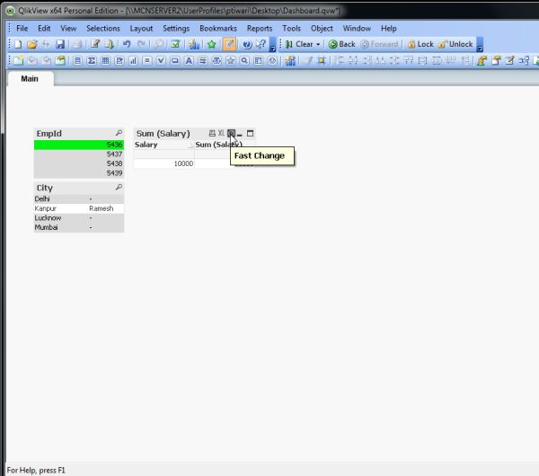This screenshot has height=476, width=539.
Task: Select Delhi in City list
Action: click(x=79, y=199)
